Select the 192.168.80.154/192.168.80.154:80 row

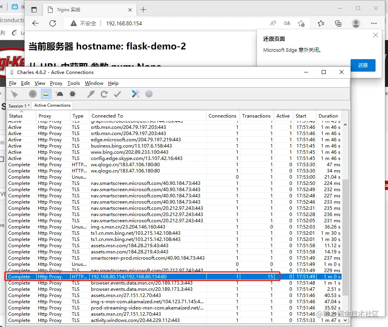tap(174, 277)
